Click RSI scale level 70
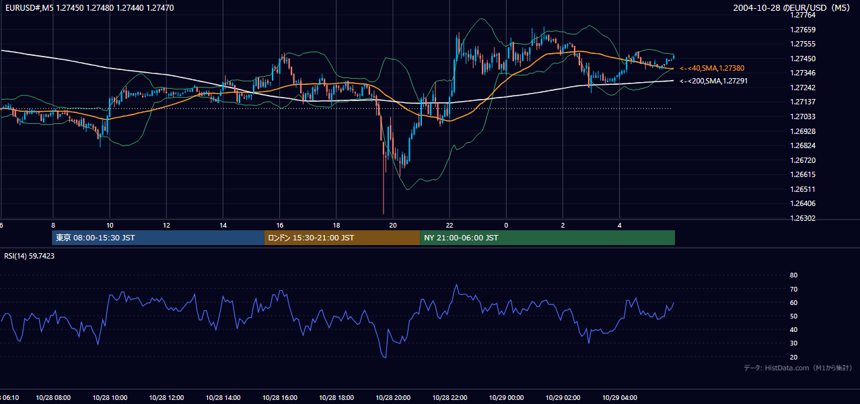Image resolution: width=860 pixels, height=404 pixels. coord(793,290)
